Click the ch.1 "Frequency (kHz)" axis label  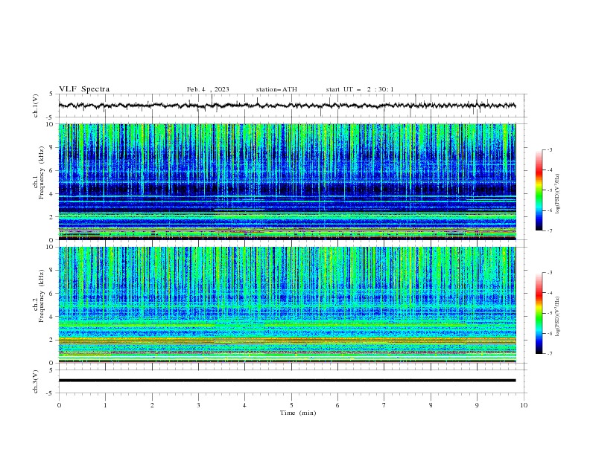click(x=42, y=172)
